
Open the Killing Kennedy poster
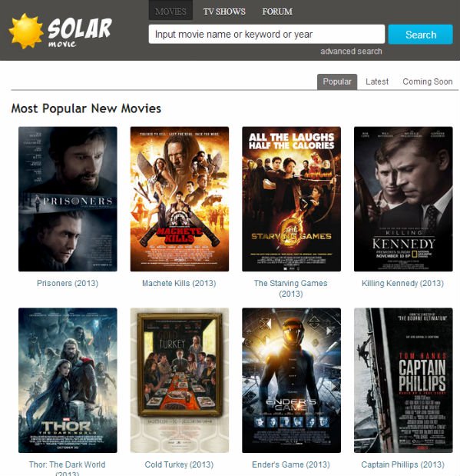click(x=403, y=199)
